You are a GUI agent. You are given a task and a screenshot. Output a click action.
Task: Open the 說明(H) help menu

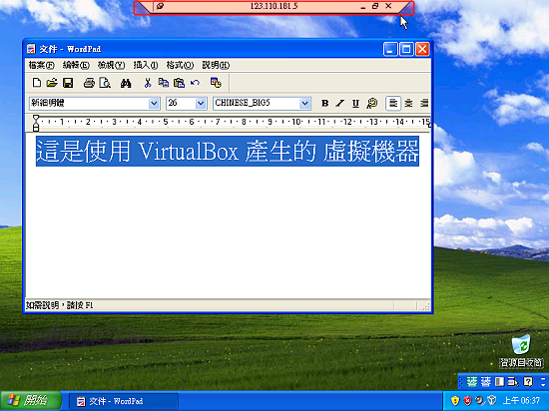click(216, 65)
